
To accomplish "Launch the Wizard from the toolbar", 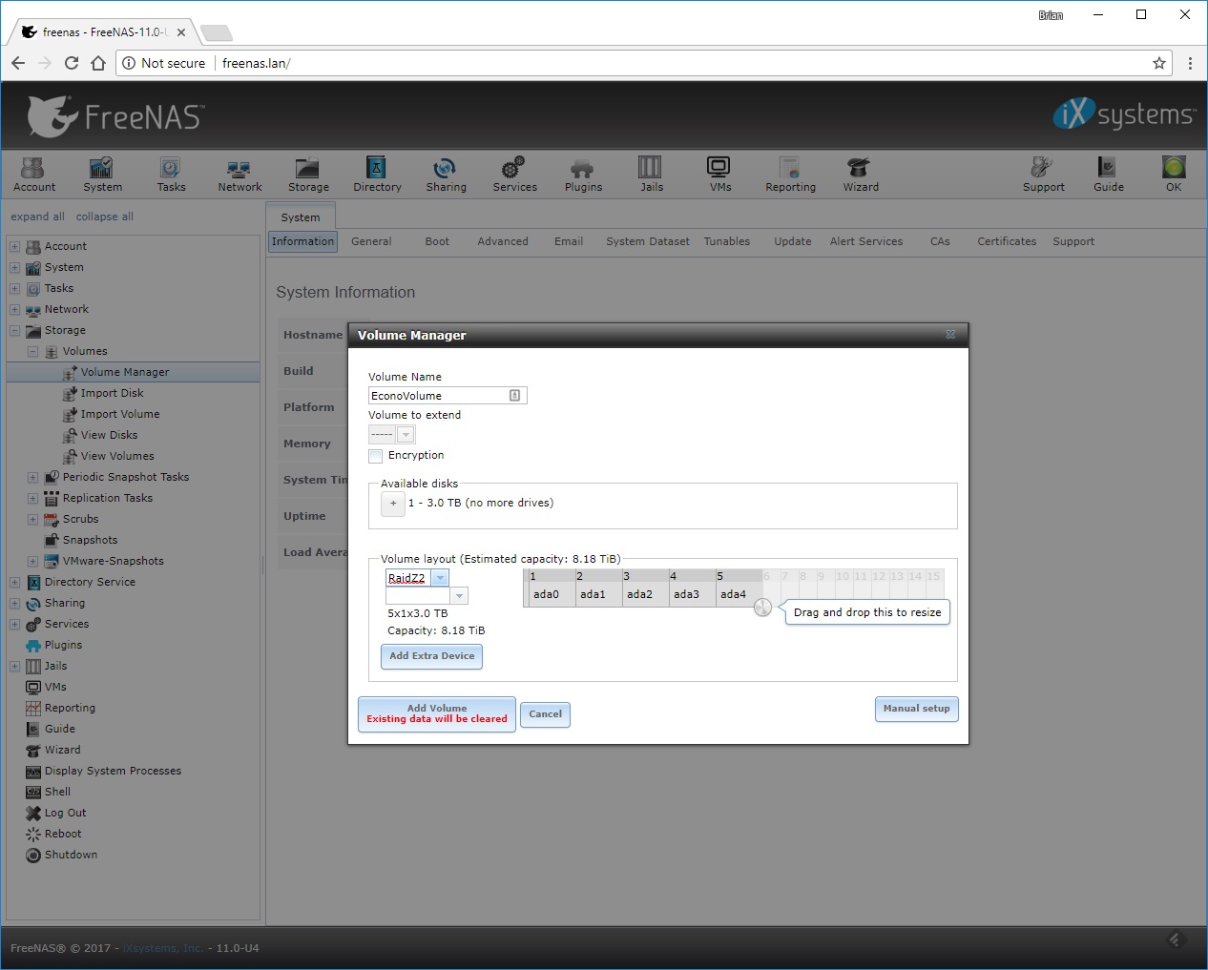I will (860, 175).
